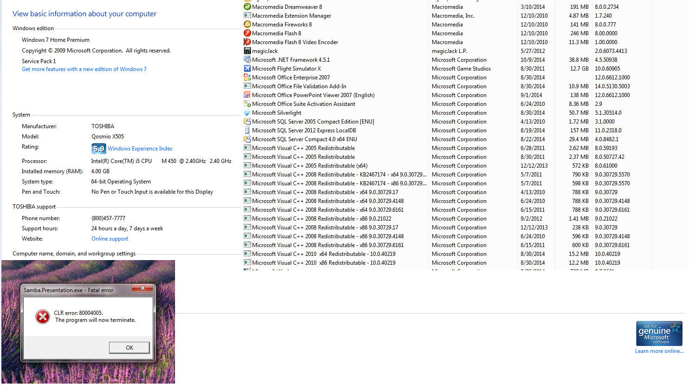Click the magicJack L.P. publisher cell
The height and width of the screenshot is (385, 689).
pyautogui.click(x=449, y=51)
